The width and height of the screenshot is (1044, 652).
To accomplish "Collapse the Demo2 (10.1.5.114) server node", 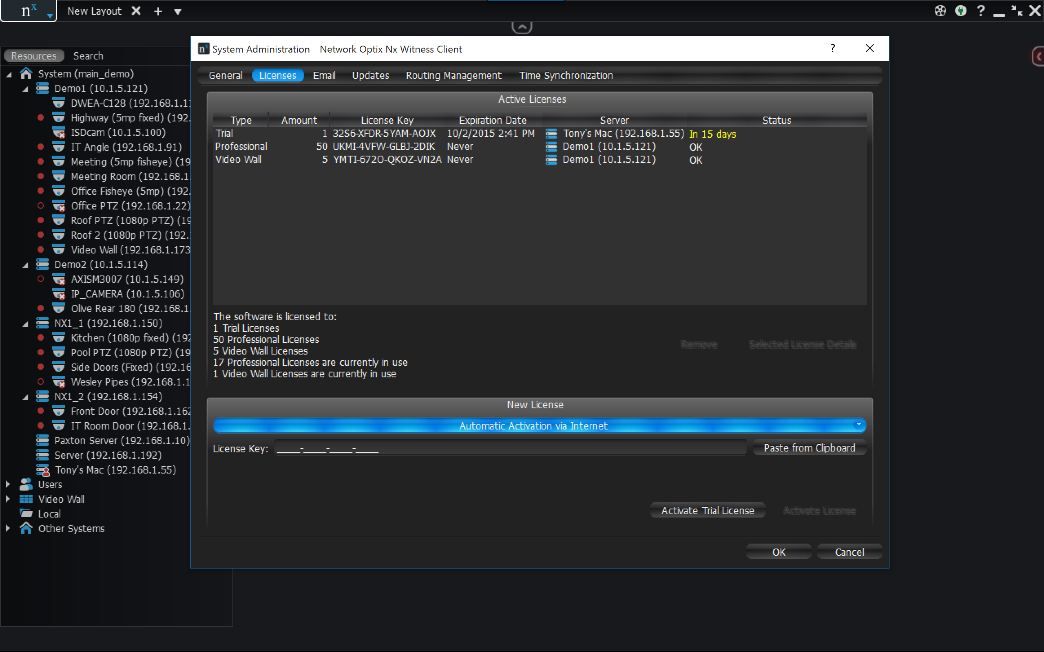I will coord(25,265).
